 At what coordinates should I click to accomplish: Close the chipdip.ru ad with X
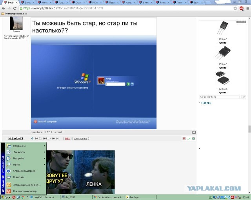[244, 97]
